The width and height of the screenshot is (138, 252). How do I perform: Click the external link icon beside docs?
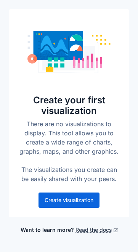coord(116,230)
